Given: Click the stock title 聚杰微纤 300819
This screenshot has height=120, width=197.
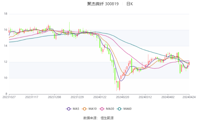Looking at the screenshot, I should 103,4.
